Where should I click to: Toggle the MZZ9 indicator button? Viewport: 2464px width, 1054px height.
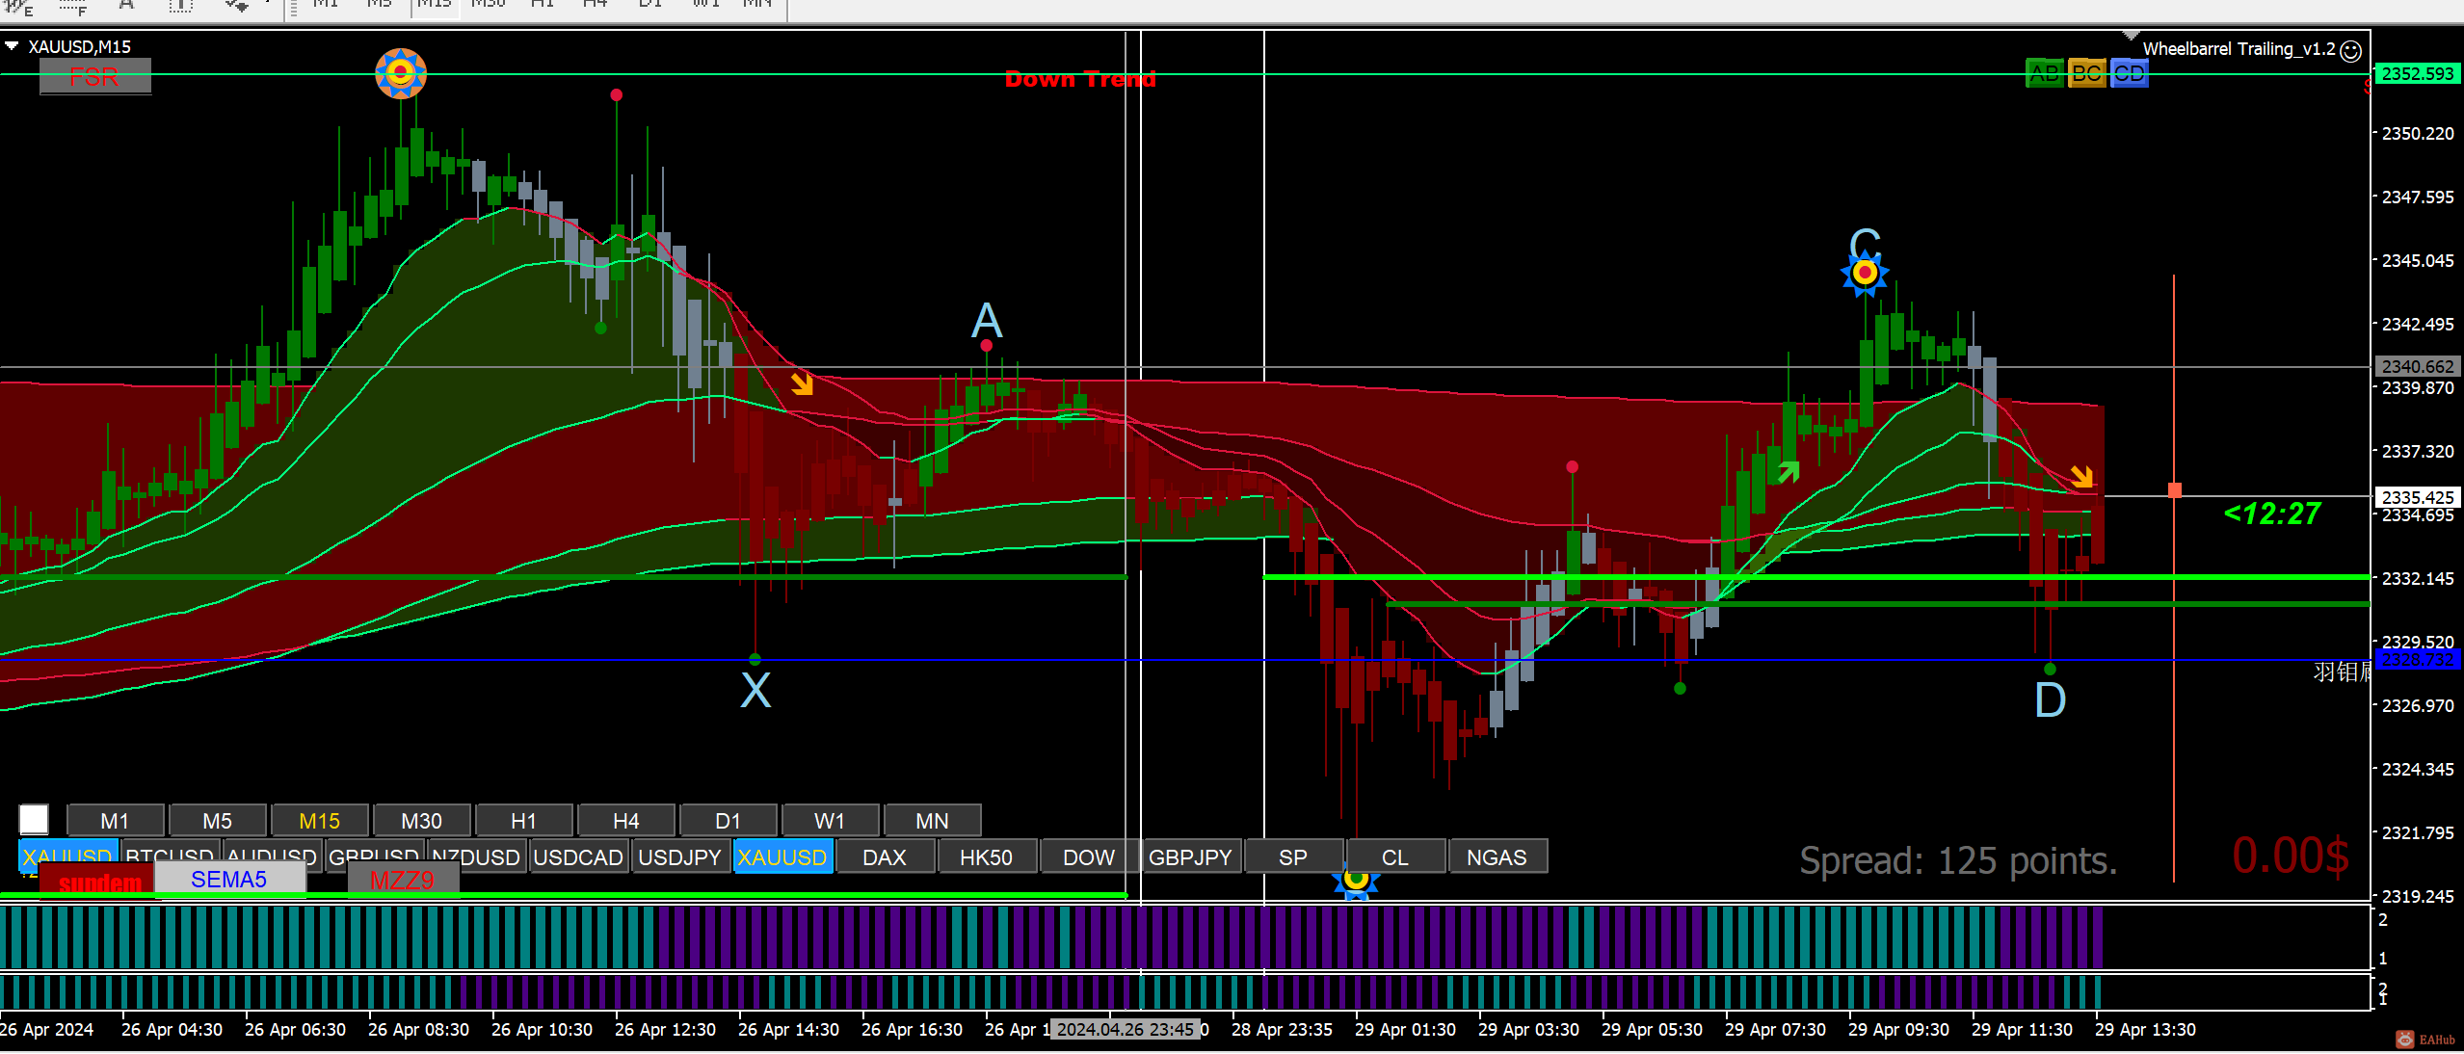point(402,880)
